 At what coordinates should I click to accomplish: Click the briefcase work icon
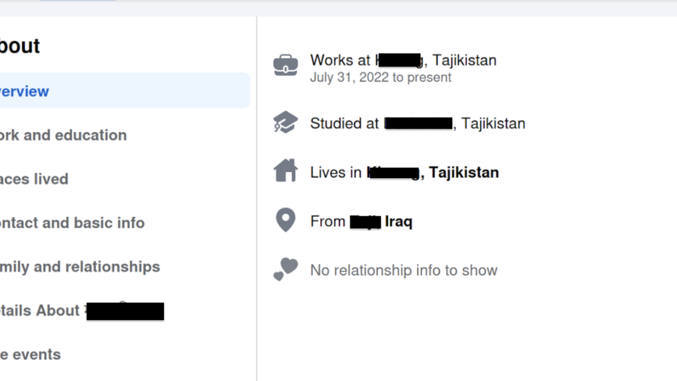286,66
